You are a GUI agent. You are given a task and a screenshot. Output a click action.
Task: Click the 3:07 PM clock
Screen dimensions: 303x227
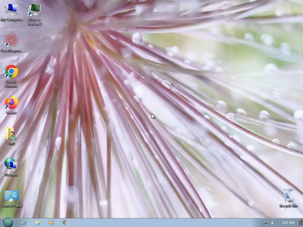(288, 223)
